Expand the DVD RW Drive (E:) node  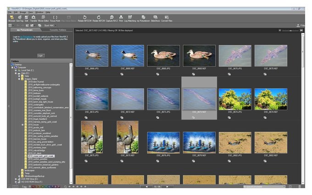pyautogui.click(x=16, y=179)
